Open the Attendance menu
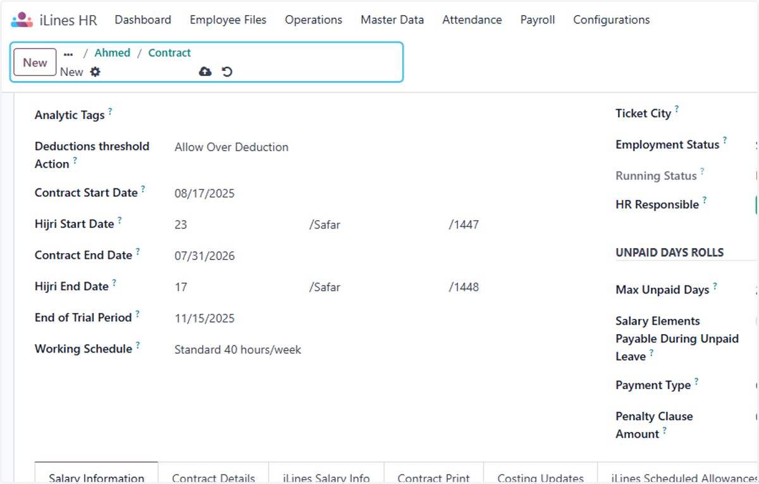 tap(472, 20)
